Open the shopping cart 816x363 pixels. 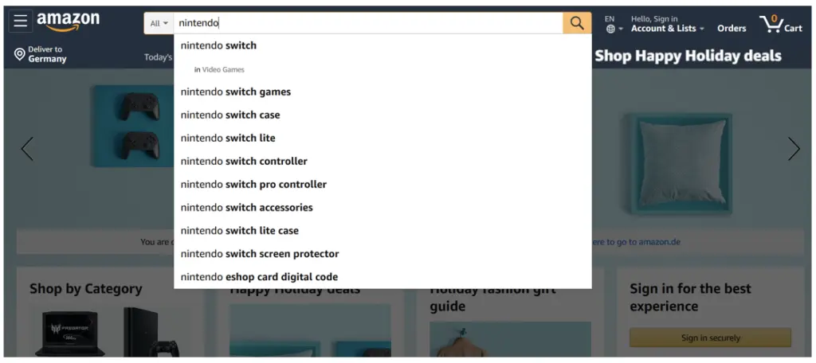tap(781, 24)
